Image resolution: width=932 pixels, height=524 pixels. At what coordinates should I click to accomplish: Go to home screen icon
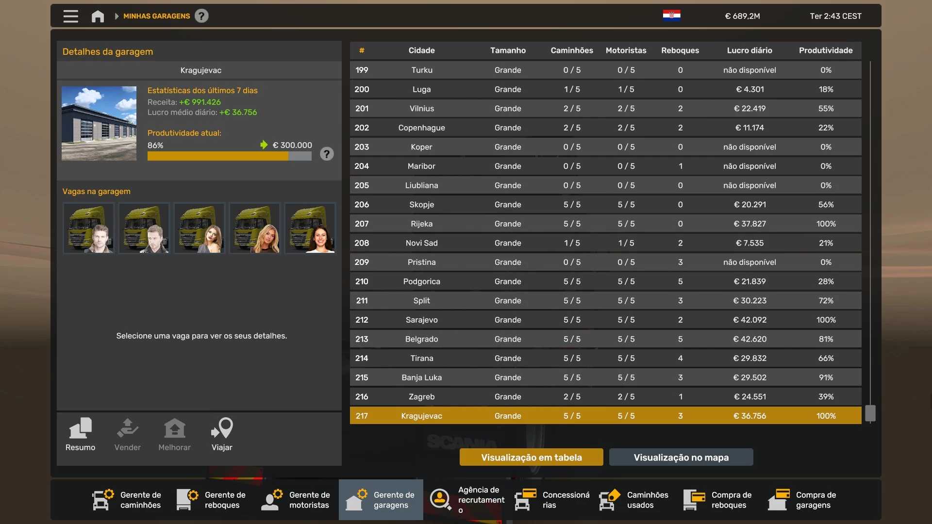click(98, 16)
